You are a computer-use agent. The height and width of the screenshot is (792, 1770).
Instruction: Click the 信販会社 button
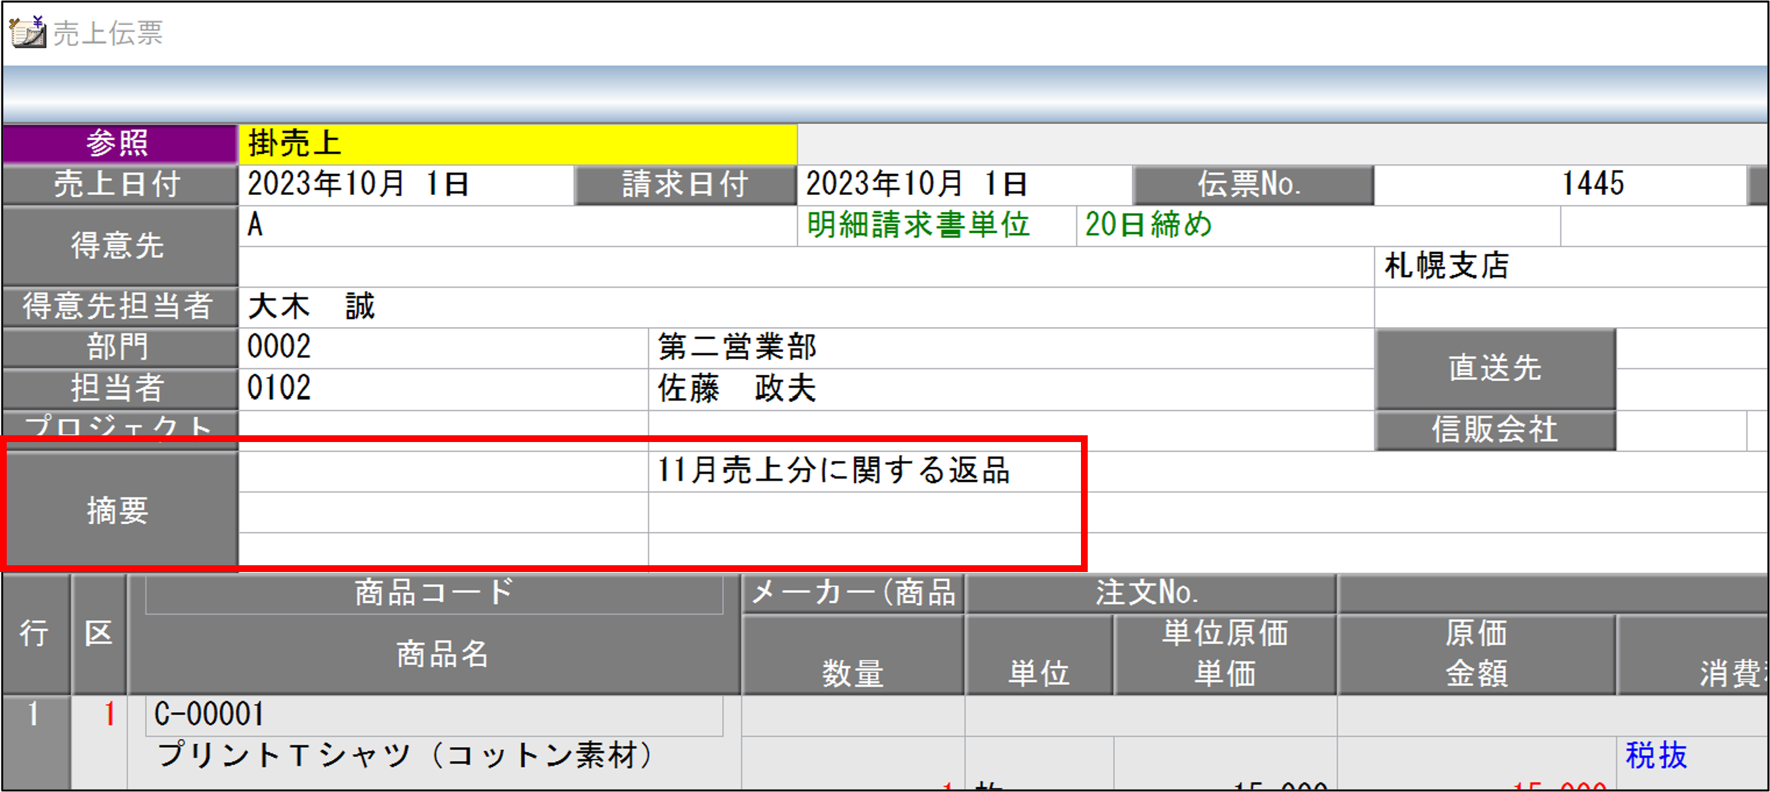click(1496, 430)
